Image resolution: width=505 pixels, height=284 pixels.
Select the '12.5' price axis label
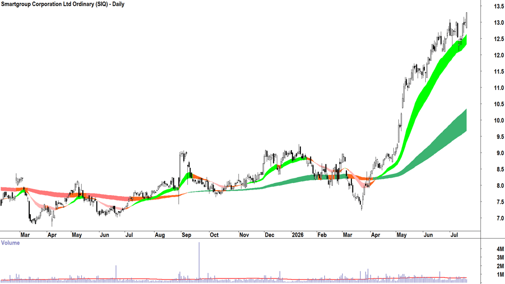(x=499, y=39)
